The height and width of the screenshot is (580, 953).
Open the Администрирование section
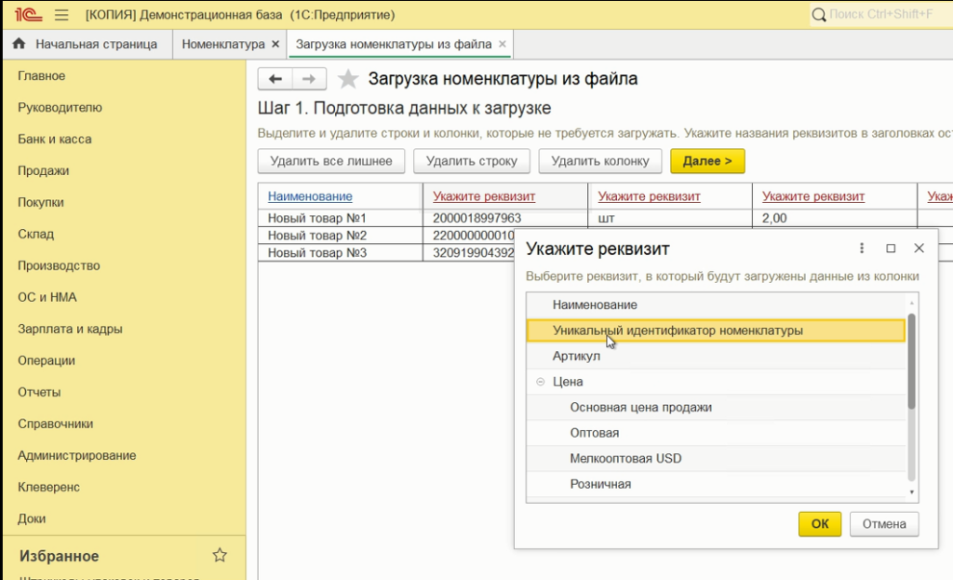tap(76, 455)
